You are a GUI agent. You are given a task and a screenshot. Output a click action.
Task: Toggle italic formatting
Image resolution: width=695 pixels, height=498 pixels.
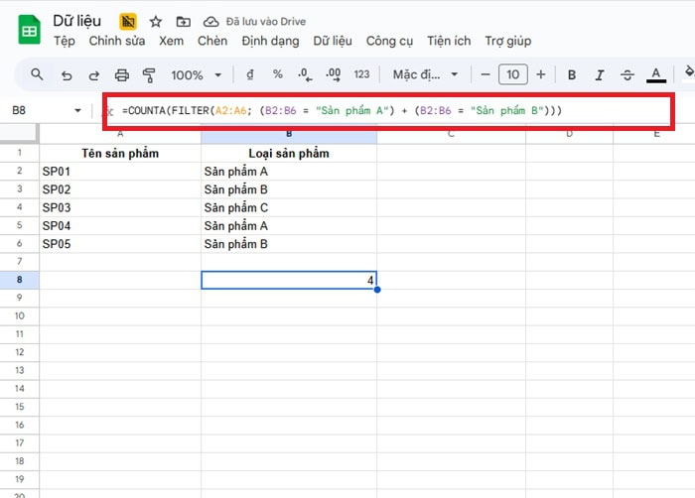pos(600,74)
